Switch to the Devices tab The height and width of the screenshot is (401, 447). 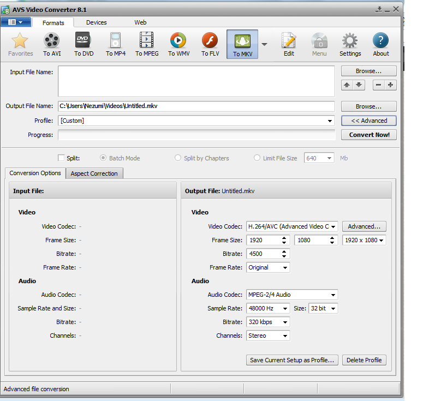click(96, 22)
